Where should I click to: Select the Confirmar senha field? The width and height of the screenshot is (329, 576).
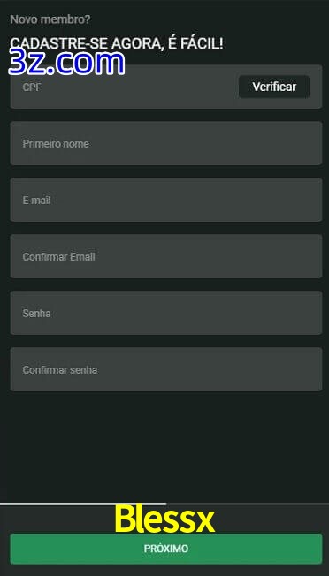(x=166, y=369)
